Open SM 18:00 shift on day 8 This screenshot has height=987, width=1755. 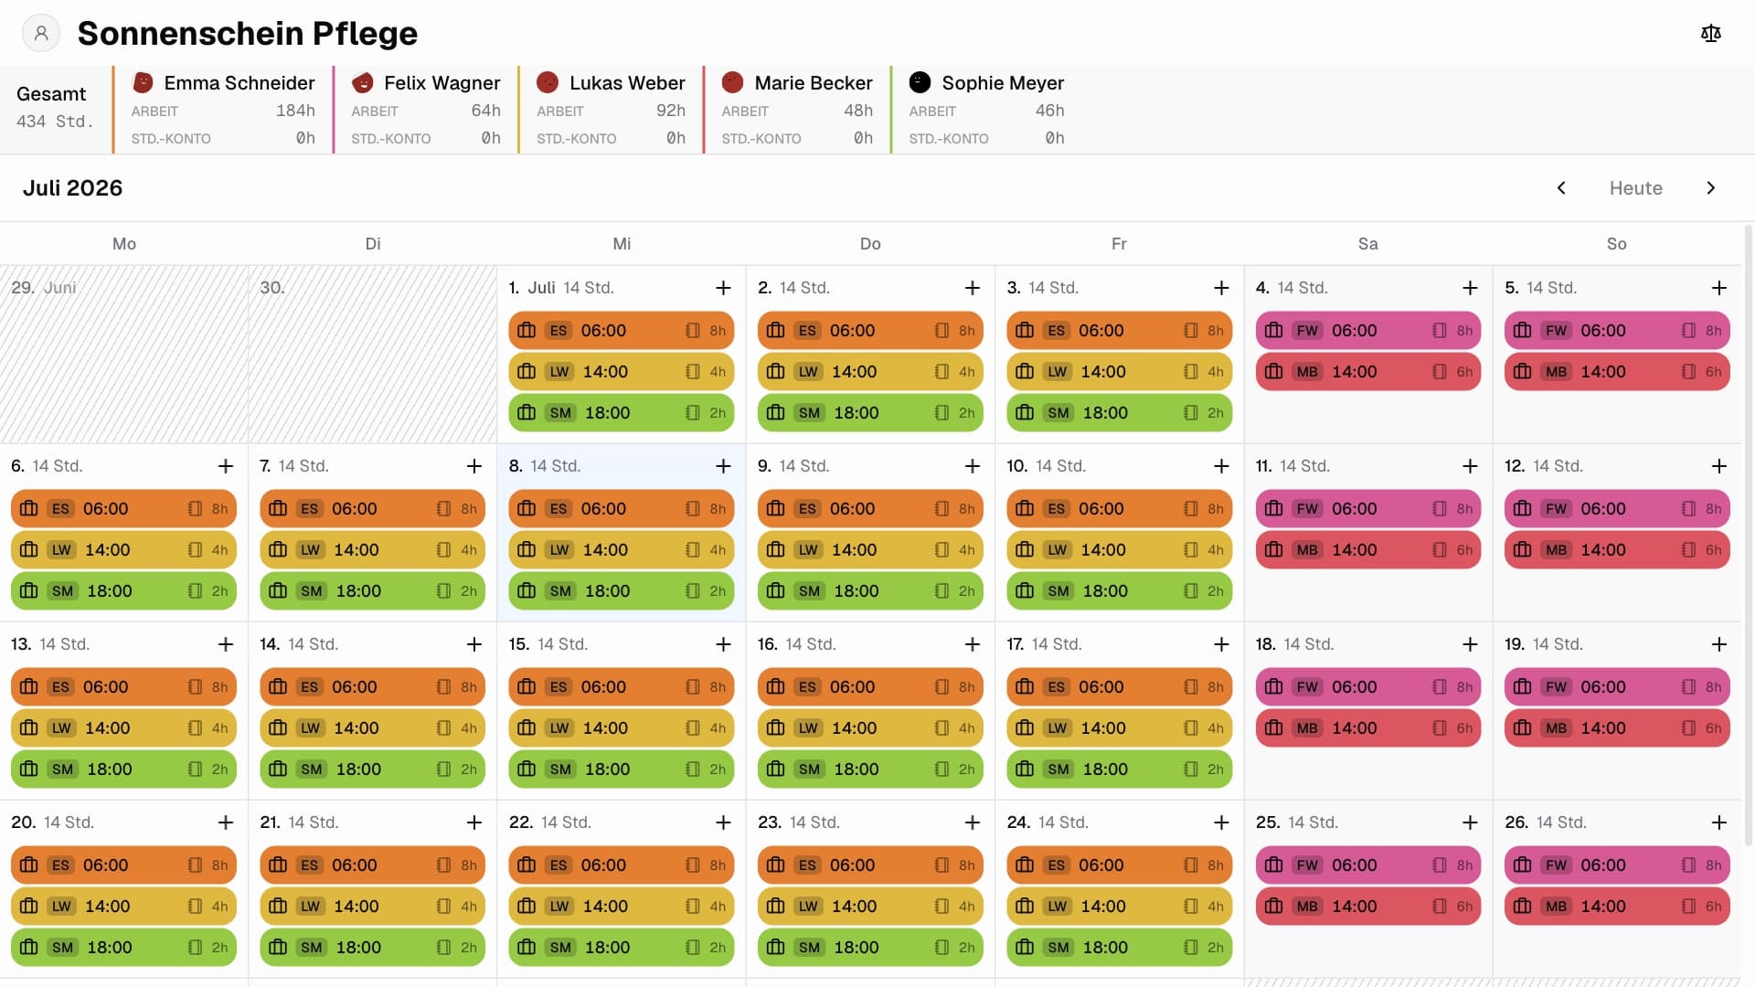(622, 590)
